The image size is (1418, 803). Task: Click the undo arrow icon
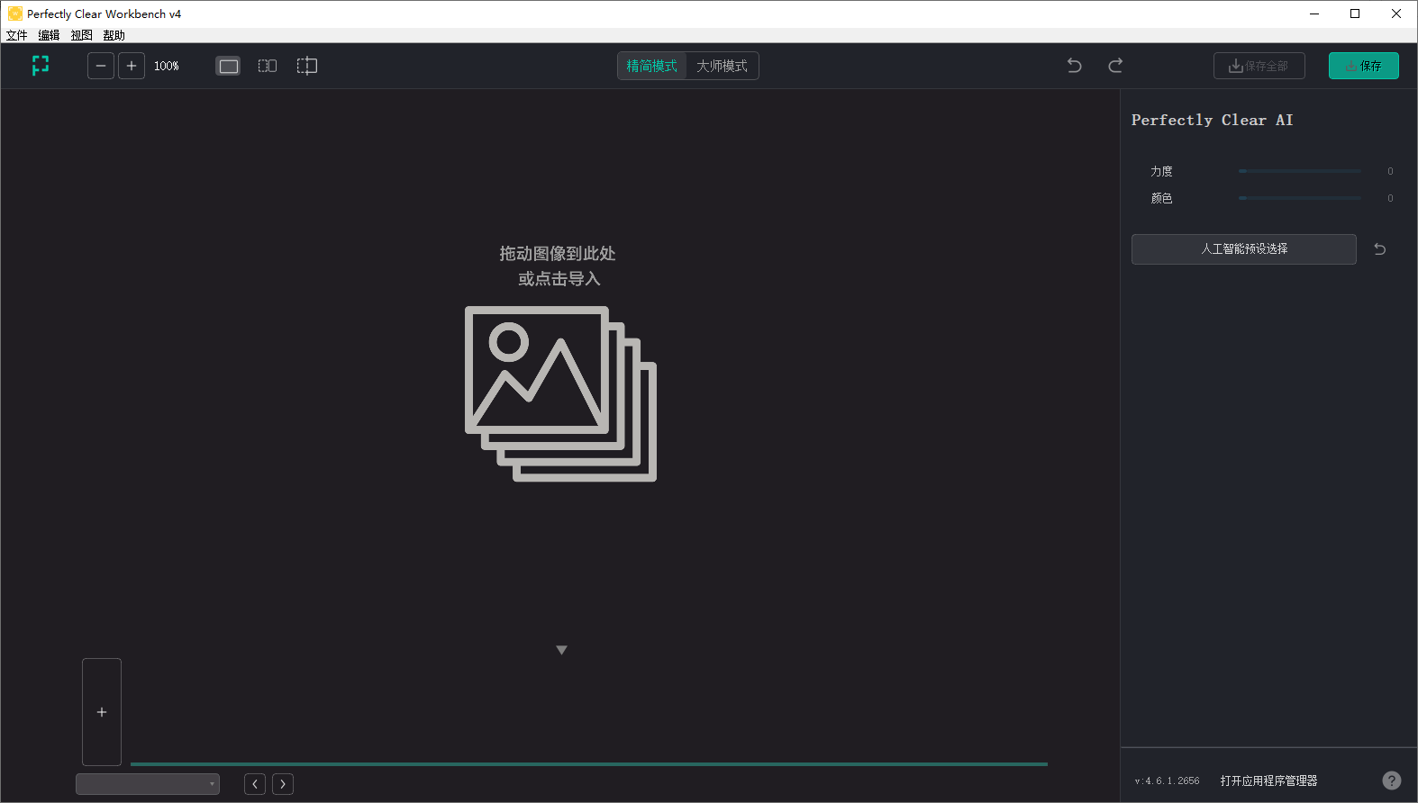1074,66
